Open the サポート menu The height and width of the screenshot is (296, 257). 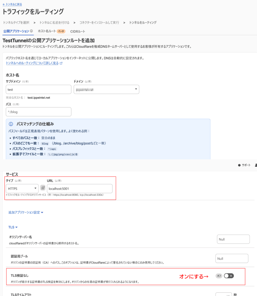click(244, 165)
